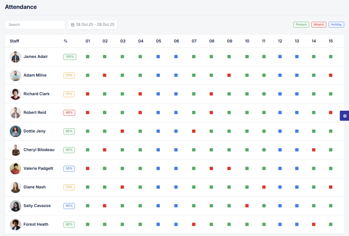Click James Adair's blue holiday marker on day 05
Image resolution: width=349 pixels, height=236 pixels.
click(158, 56)
